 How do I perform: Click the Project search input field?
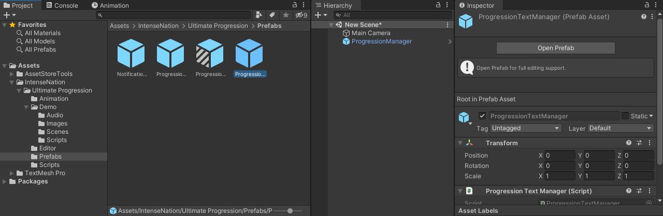174,16
